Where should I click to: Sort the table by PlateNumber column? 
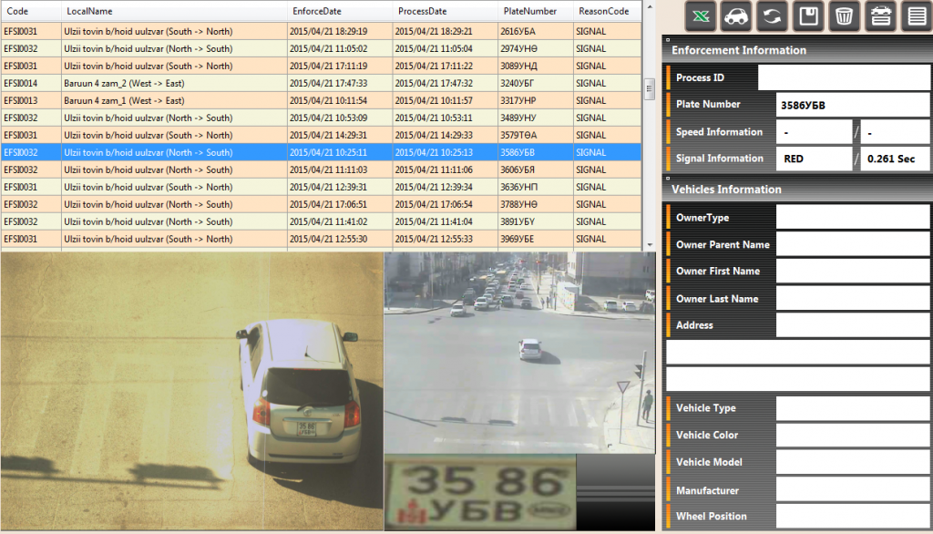530,11
